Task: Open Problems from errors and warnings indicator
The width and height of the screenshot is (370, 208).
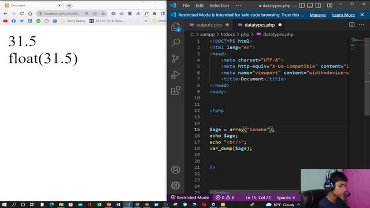Action: pyautogui.click(x=225, y=198)
